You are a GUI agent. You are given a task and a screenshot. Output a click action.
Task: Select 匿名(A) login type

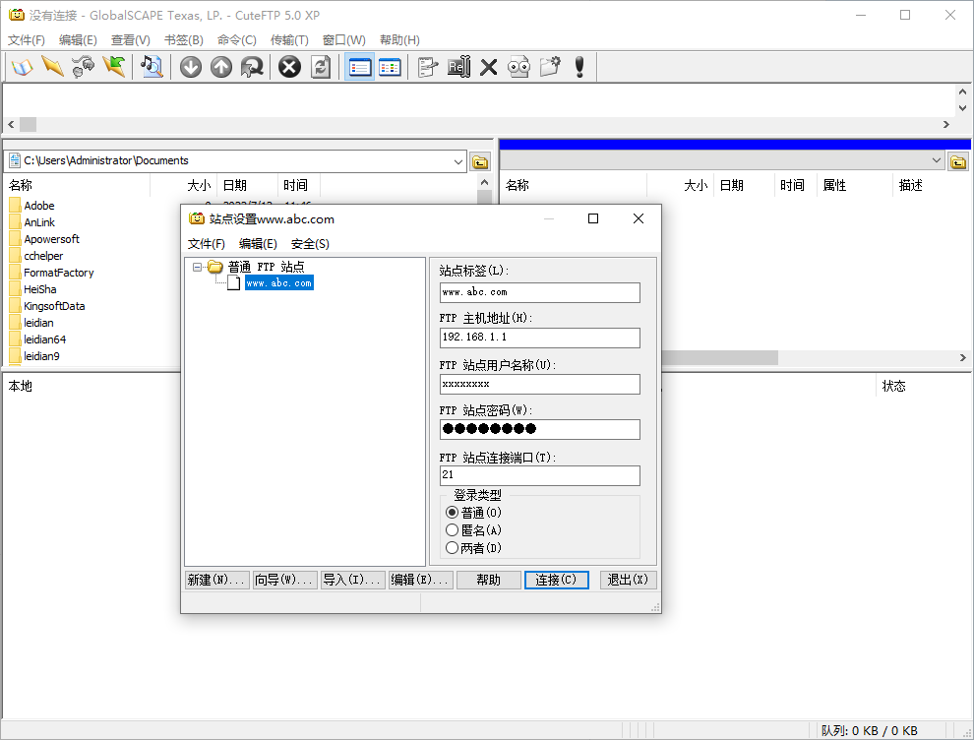tap(453, 530)
